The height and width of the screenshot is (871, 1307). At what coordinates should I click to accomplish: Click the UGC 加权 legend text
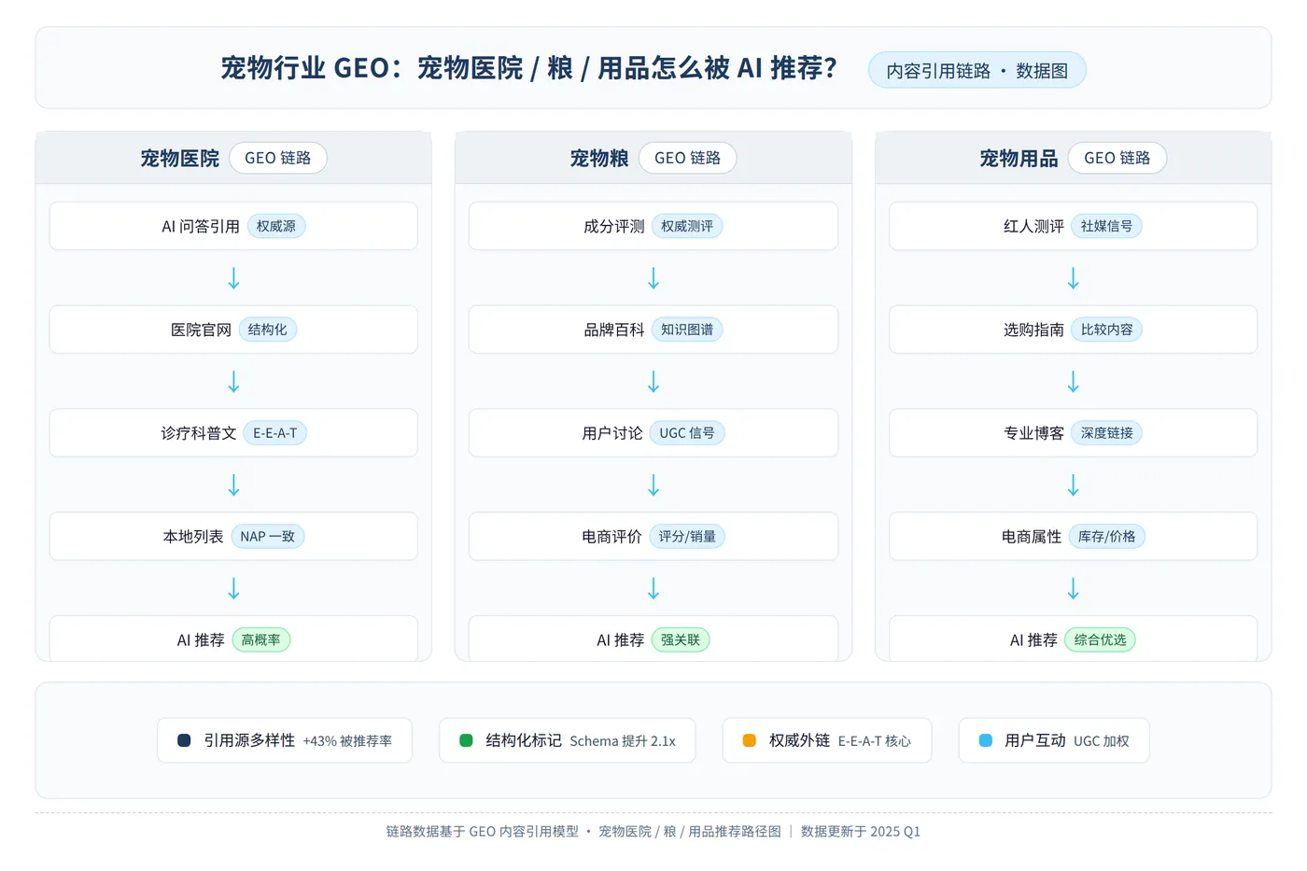pyautogui.click(x=1102, y=741)
